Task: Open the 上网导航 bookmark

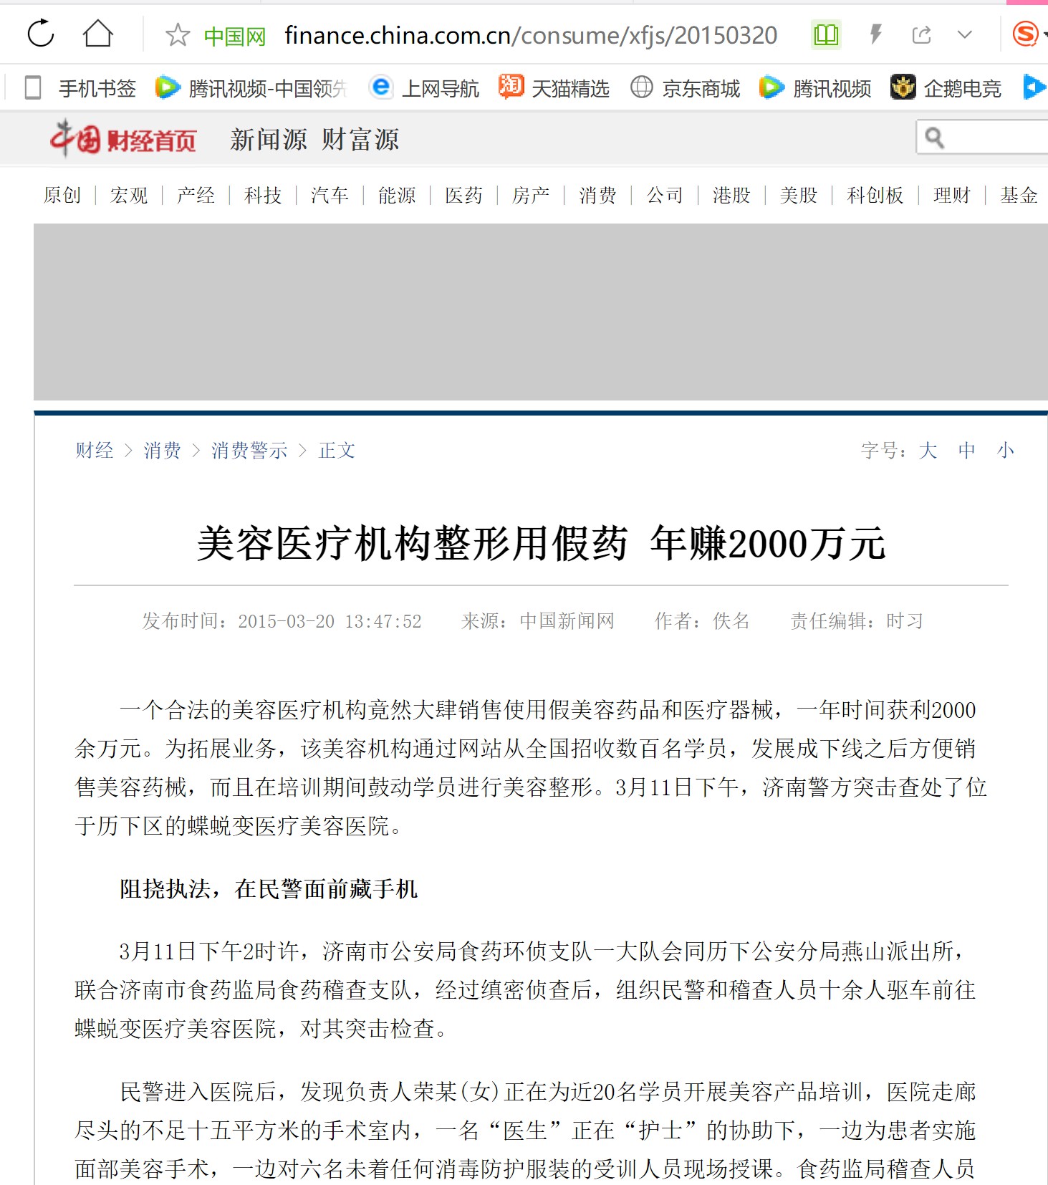Action: 425,88
